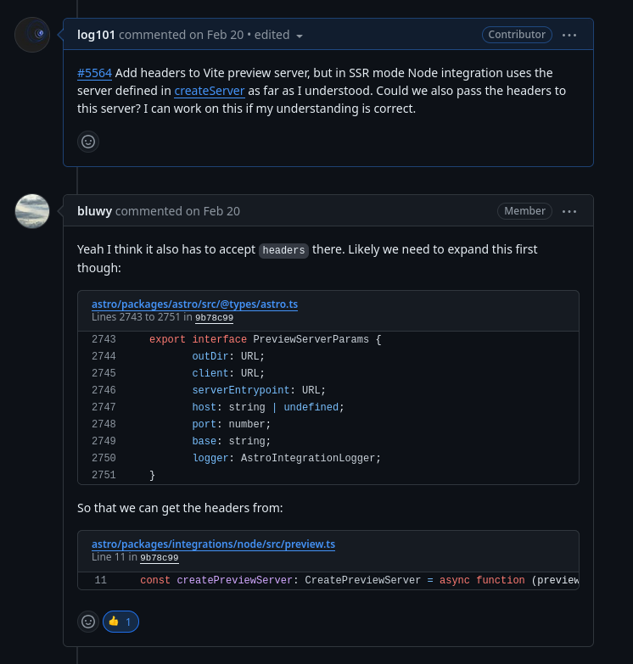Add emoji reaction to bluwy's comment
This screenshot has height=664, width=633.
tap(88, 622)
